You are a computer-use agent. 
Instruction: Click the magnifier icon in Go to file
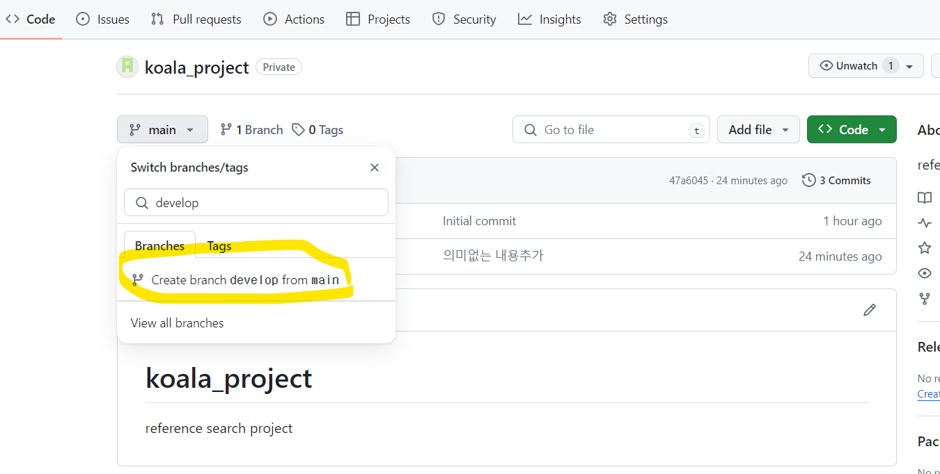pos(531,130)
